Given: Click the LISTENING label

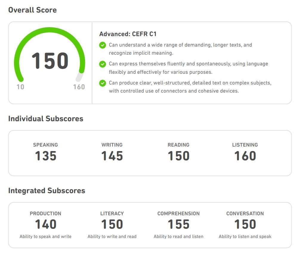Looking at the screenshot, I should 245,145.
